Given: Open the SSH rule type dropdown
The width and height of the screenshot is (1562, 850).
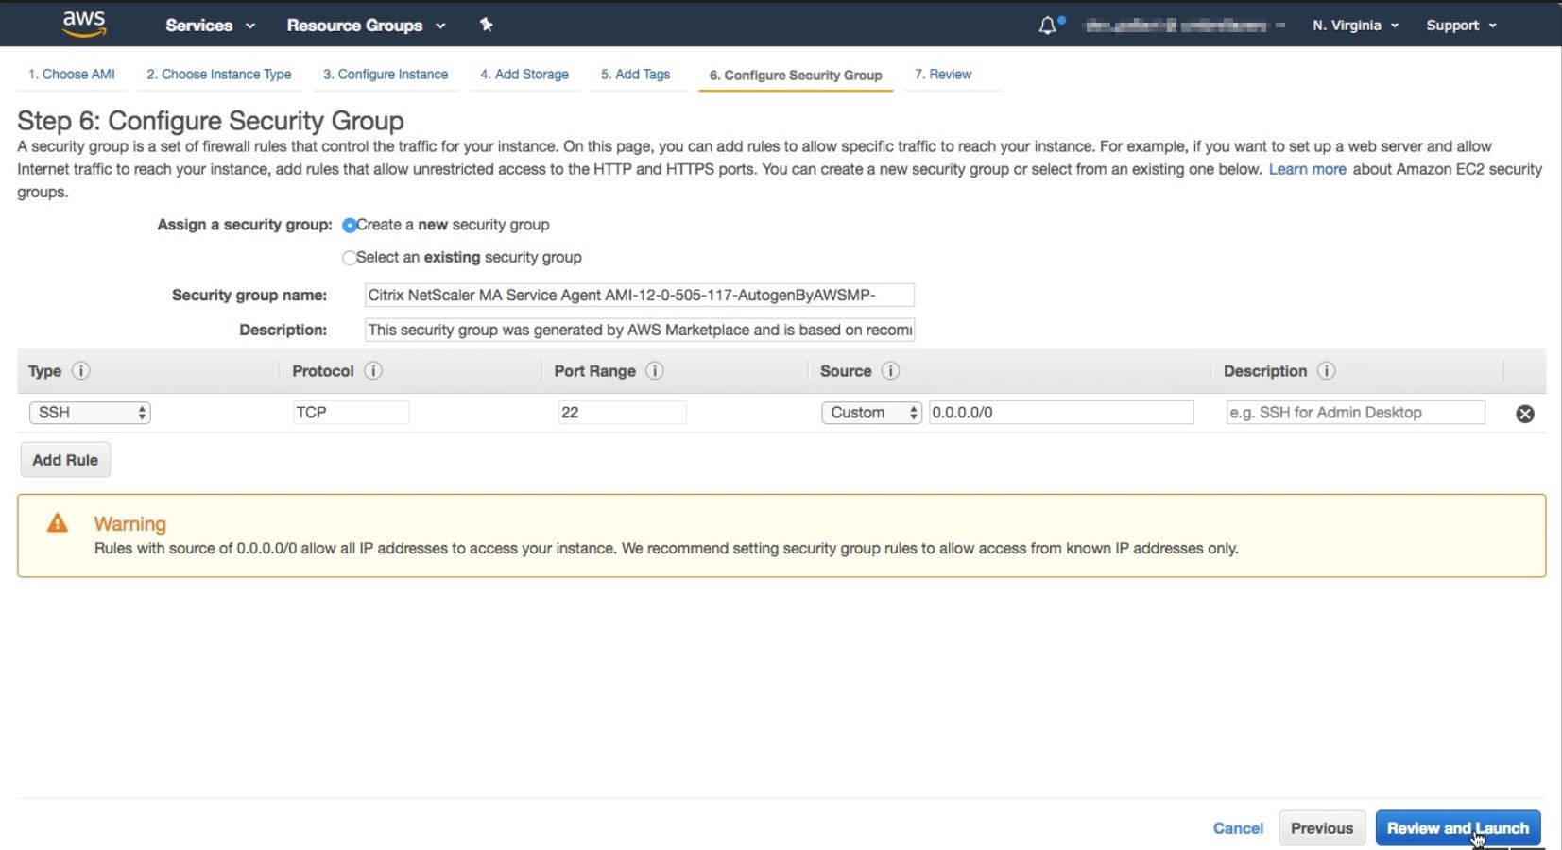Looking at the screenshot, I should pyautogui.click(x=90, y=413).
